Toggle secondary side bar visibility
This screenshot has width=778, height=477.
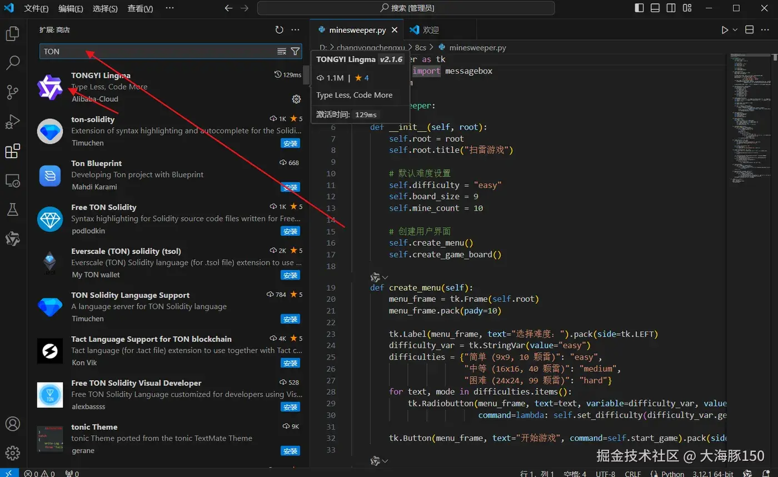tap(672, 8)
